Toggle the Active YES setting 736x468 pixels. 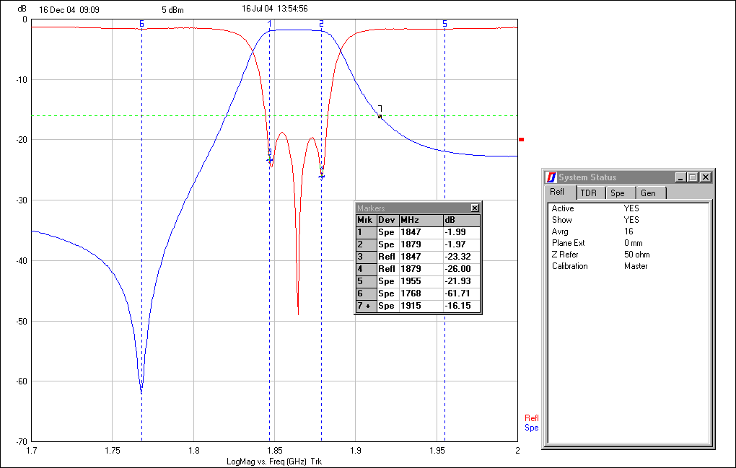tap(631, 208)
